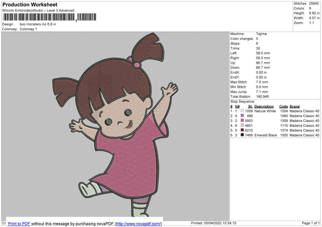This screenshot has width=322, height=227.
Task: Click the 'Production Worksheet' title
Action: click(x=30, y=4)
